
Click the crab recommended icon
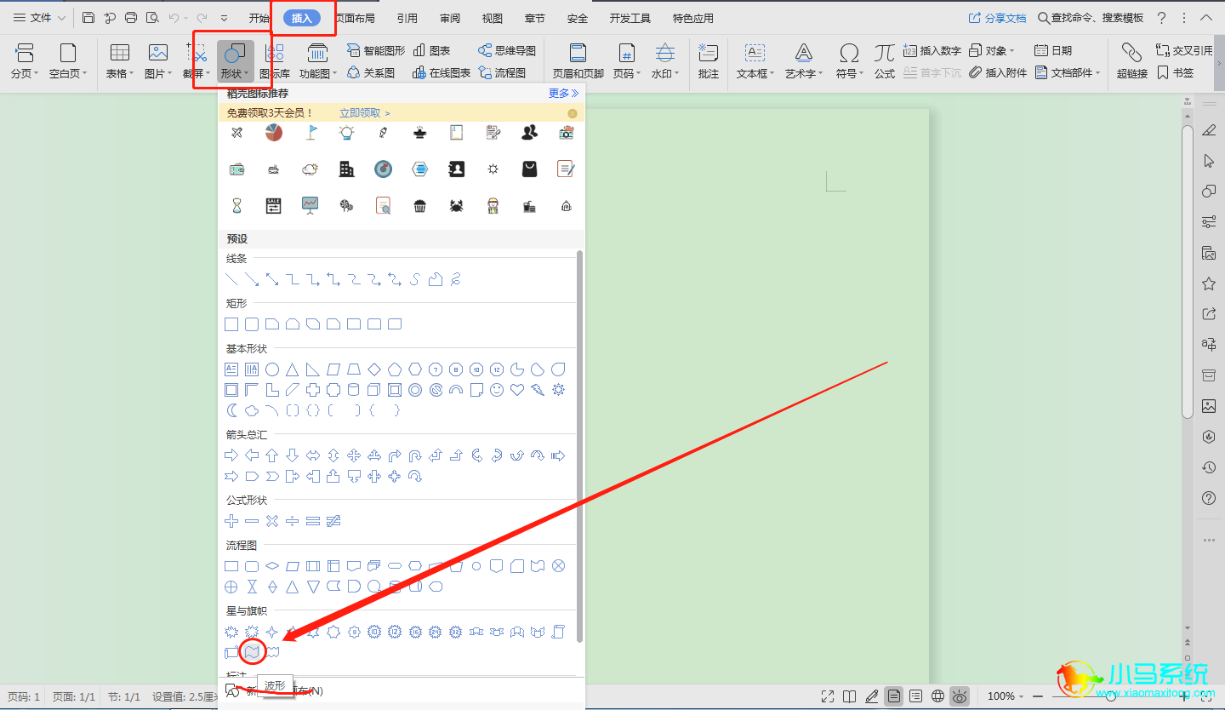pyautogui.click(x=456, y=205)
